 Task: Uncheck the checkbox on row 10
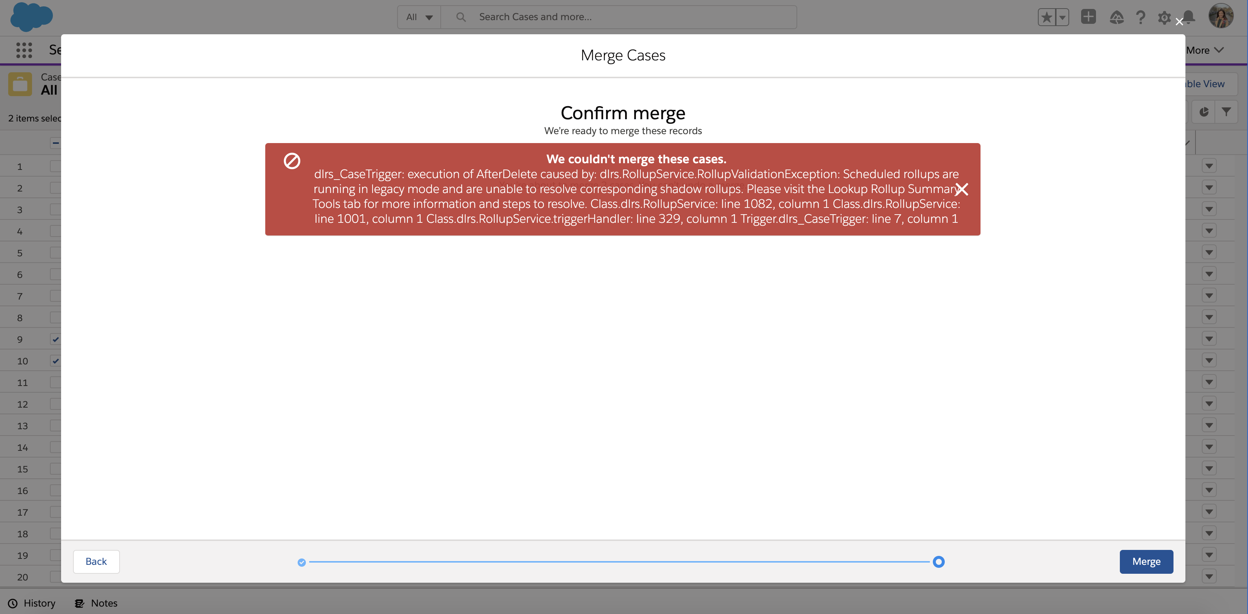[x=55, y=361]
